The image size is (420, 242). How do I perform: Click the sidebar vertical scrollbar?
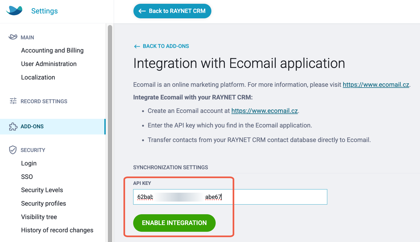click(110, 133)
